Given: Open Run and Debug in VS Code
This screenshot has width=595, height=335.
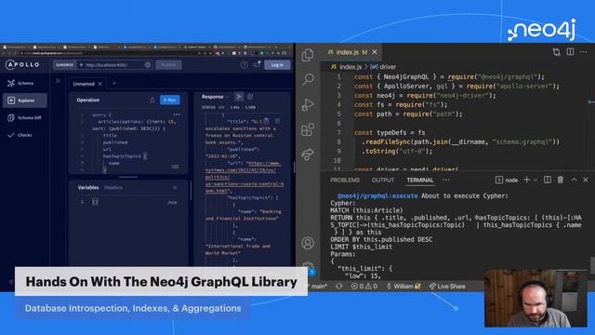Looking at the screenshot, I should tap(308, 104).
